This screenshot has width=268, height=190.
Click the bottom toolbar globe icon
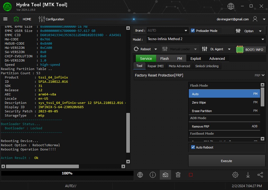(140, 175)
